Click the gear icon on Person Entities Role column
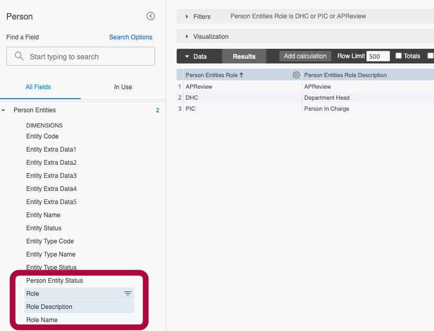The image size is (434, 331). [x=296, y=74]
